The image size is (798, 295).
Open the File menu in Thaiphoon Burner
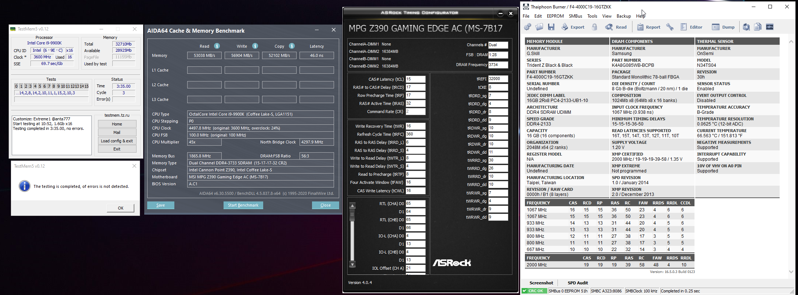[526, 16]
